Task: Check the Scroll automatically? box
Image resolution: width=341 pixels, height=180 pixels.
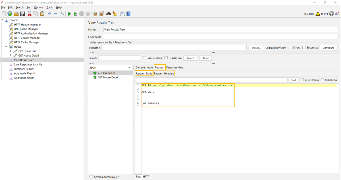Action: (x=91, y=177)
